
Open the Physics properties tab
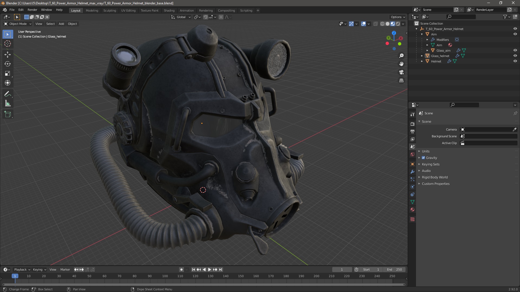coord(412,187)
